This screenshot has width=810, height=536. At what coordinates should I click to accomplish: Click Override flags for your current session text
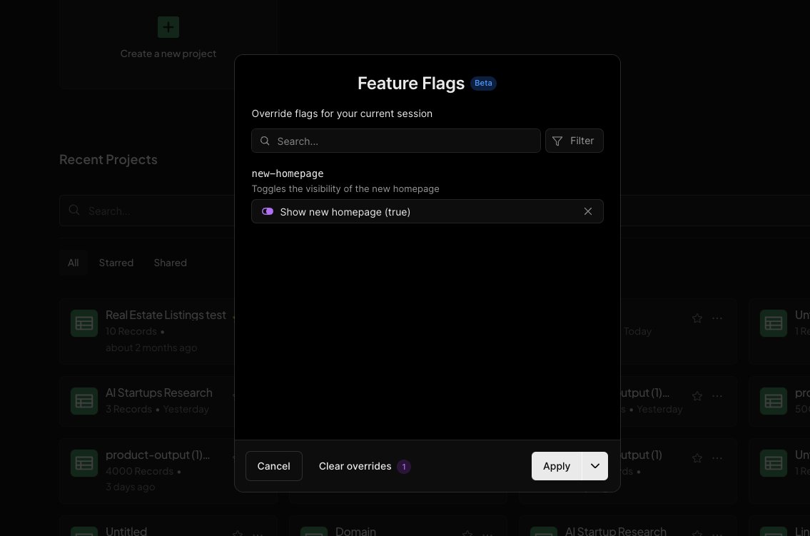point(342,113)
